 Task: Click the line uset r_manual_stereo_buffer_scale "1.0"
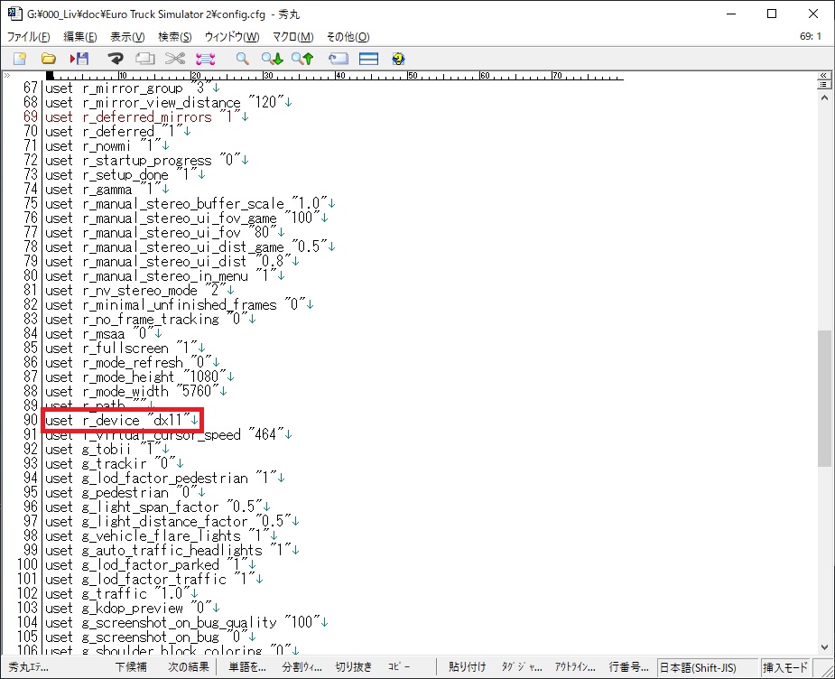[x=190, y=203]
